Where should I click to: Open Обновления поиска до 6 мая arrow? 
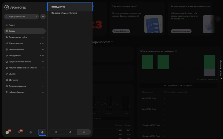click(176, 51)
